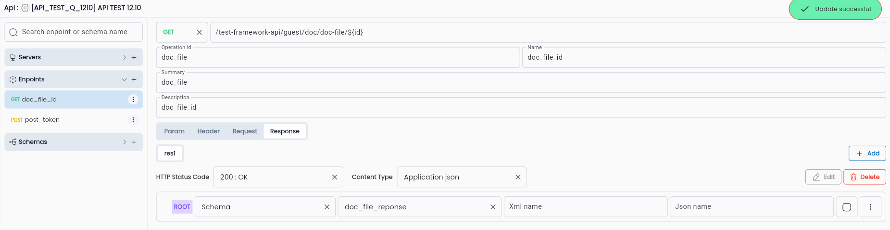Viewport: 890px width, 230px height.
Task: Add a new server with plus icon
Action: (x=134, y=57)
